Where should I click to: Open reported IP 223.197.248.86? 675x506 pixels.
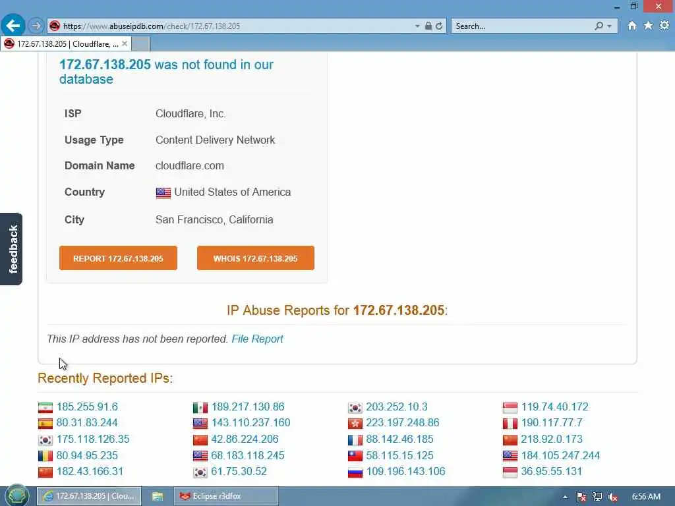pyautogui.click(x=403, y=422)
